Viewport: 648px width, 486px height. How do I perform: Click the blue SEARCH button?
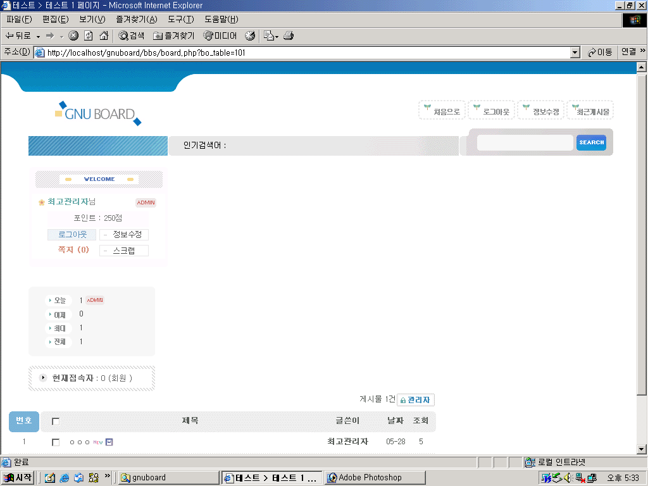591,142
